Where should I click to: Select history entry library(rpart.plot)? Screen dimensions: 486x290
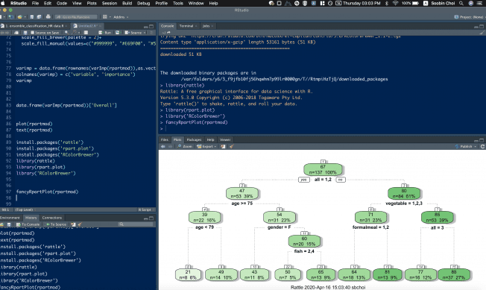click(24, 274)
